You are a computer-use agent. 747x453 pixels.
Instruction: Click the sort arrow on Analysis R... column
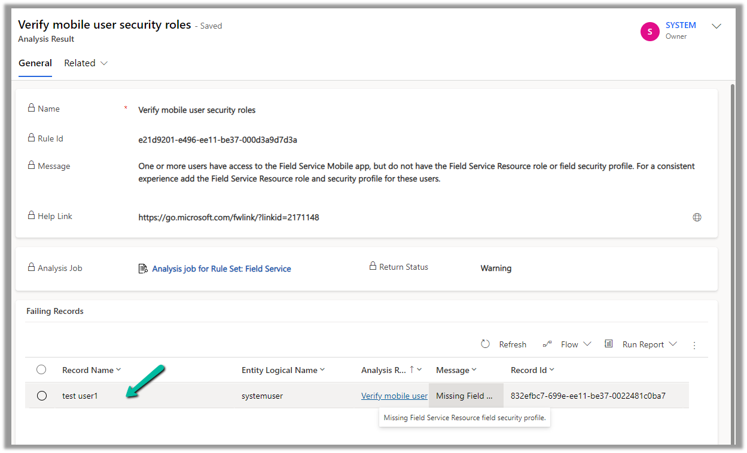point(411,370)
